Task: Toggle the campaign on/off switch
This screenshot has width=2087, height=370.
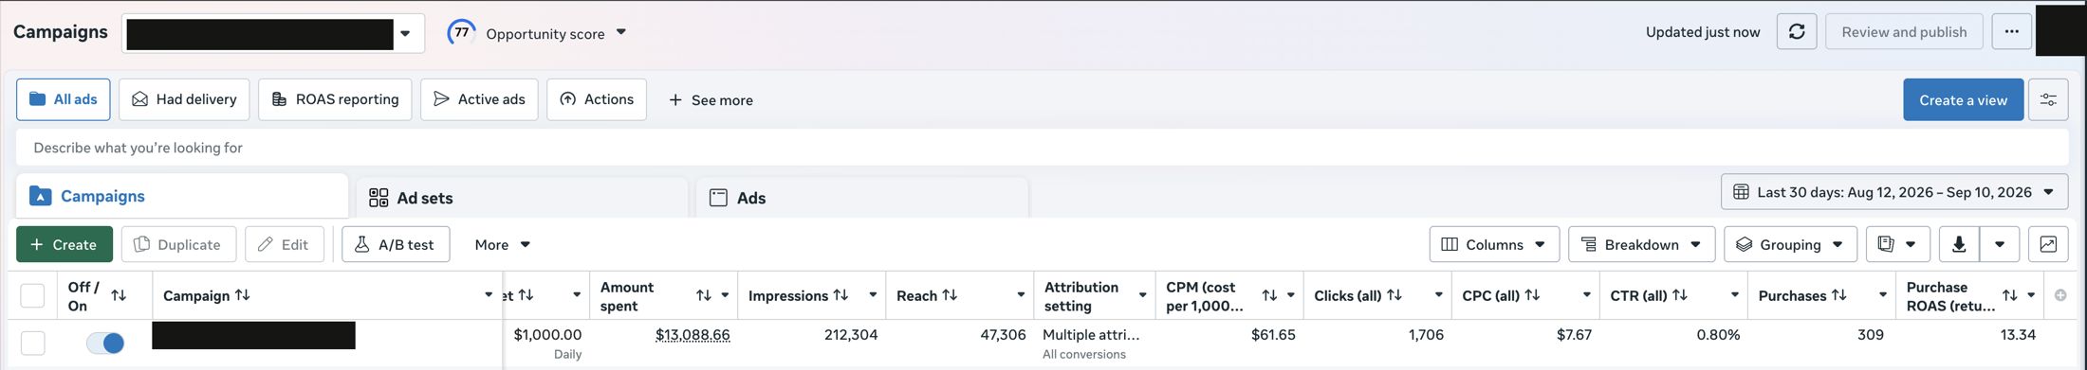Action: (x=105, y=343)
